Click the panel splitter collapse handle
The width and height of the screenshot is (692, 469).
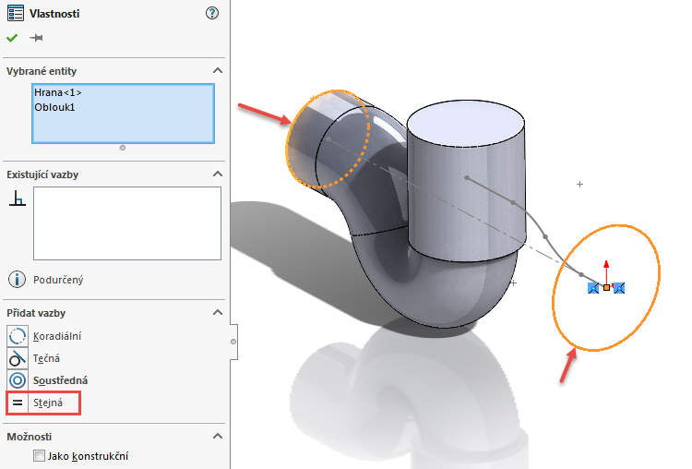233,342
